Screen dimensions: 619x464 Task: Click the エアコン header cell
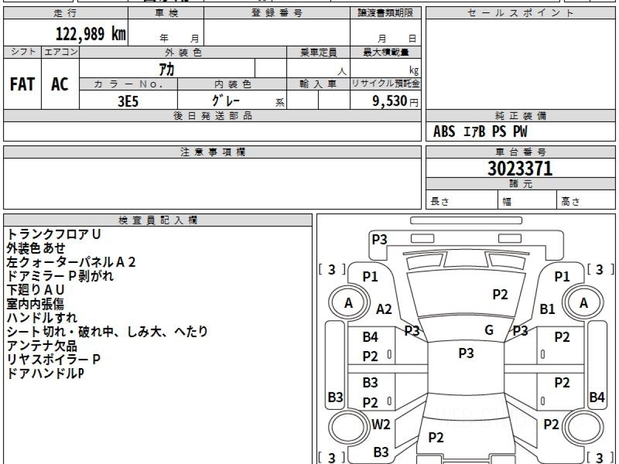(60, 52)
